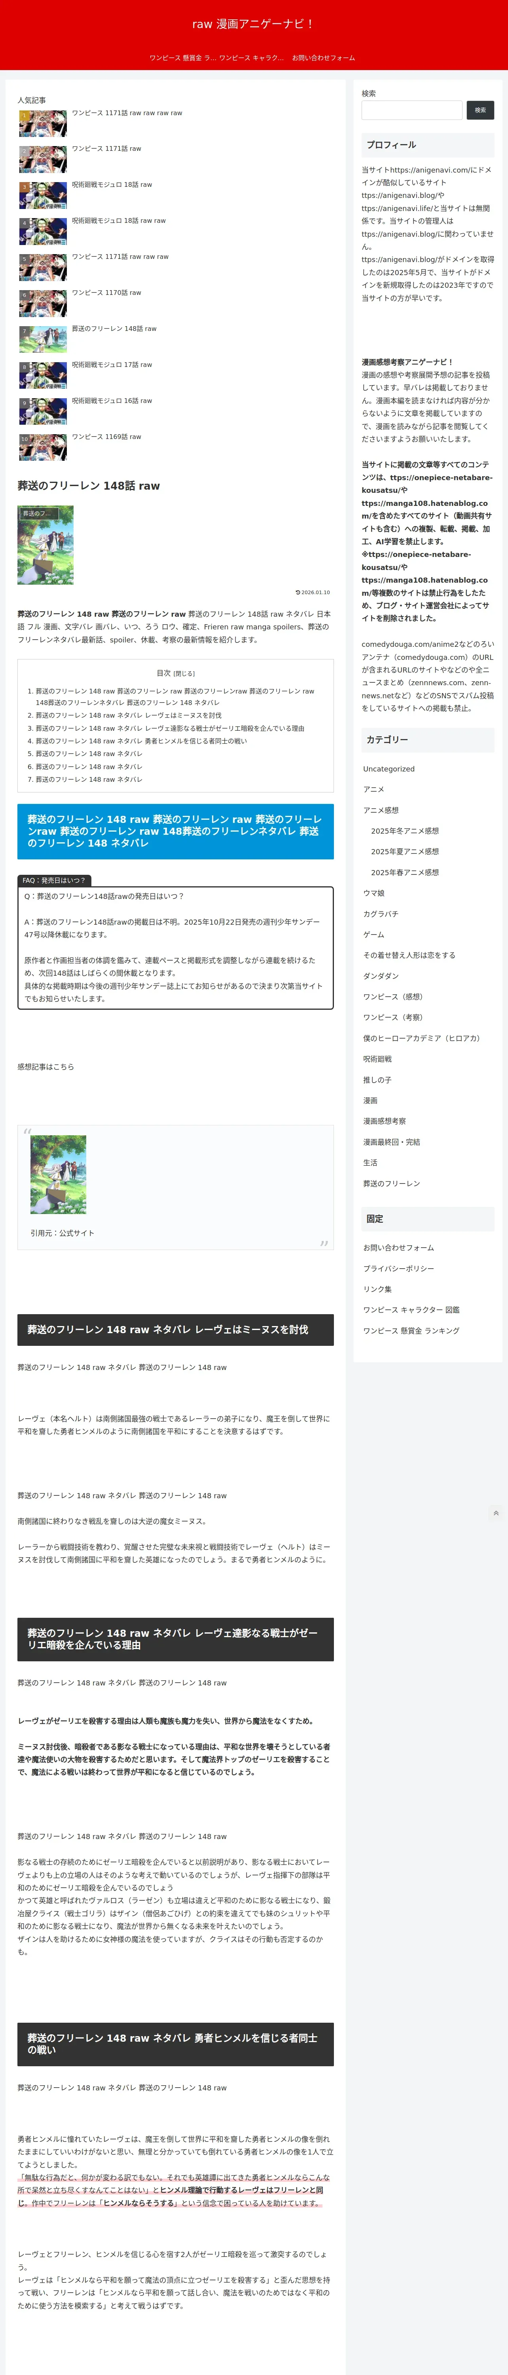508x2375 pixels.
Task: Click thumbnail of rank 1 popular article
Action: pos(44,123)
